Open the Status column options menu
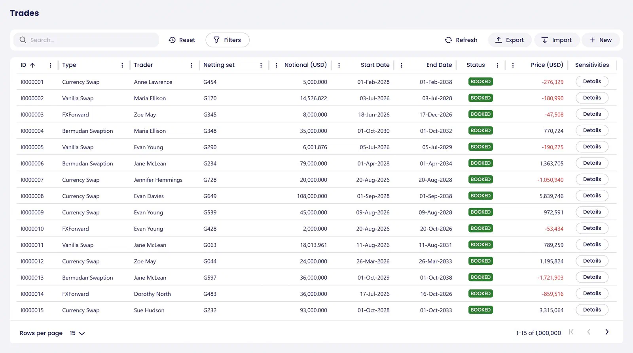The image size is (633, 353). pyautogui.click(x=498, y=65)
